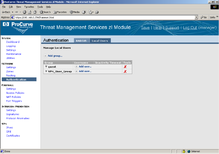Delete the guest group with red X

(x=125, y=67)
